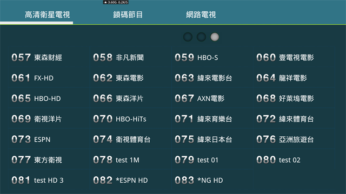346x194 pixels.
Task: Play channel 081 test HD 3
Action: coord(49,180)
